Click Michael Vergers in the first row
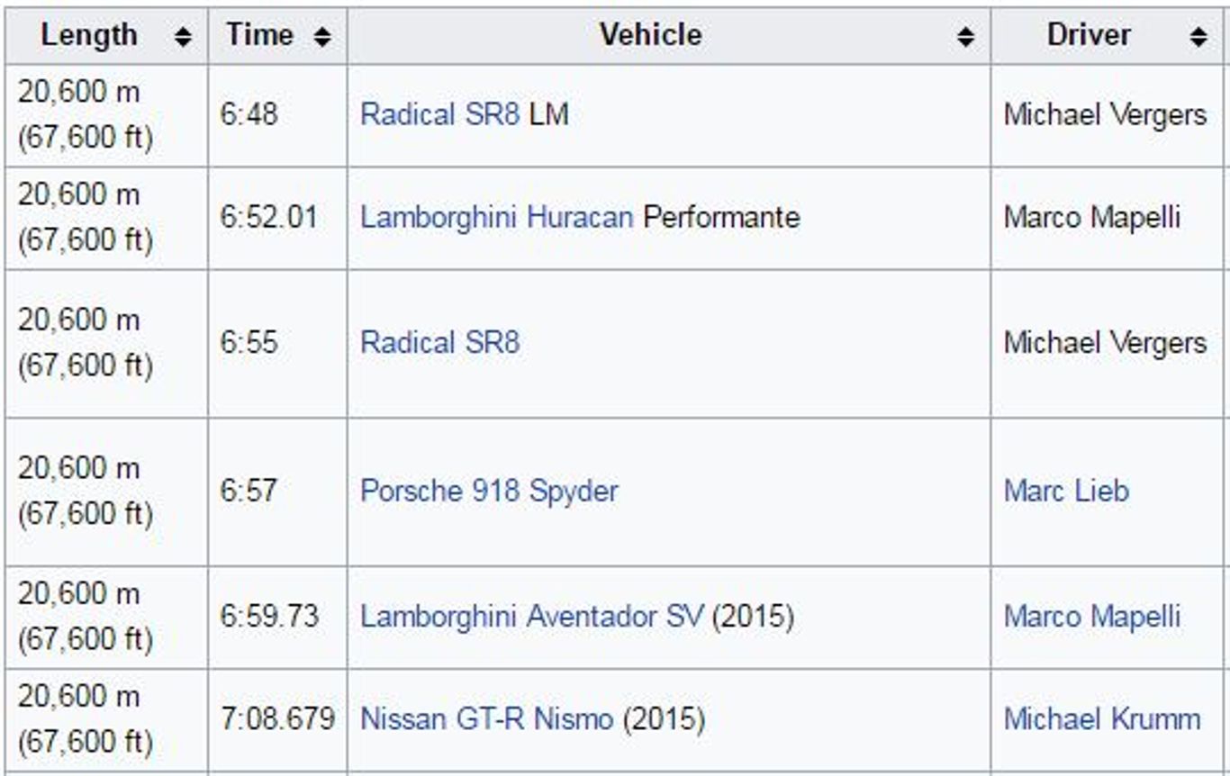This screenshot has height=776, width=1230. [1105, 115]
